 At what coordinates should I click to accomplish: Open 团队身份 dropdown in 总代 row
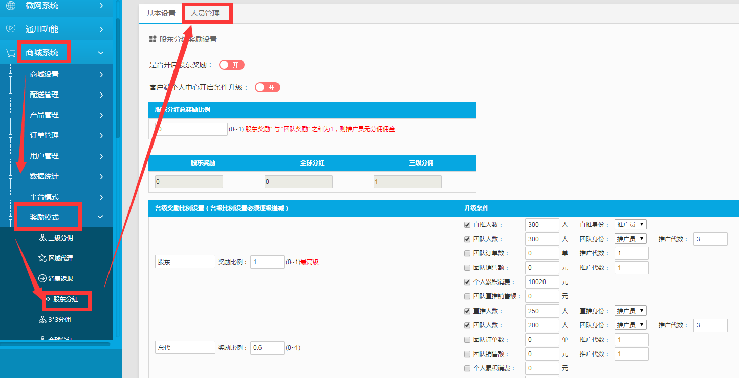pyautogui.click(x=631, y=325)
